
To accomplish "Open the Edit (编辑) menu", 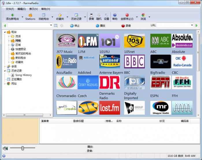I will tap(21, 9).
